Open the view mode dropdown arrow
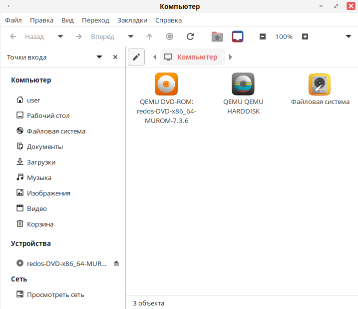 349,36
